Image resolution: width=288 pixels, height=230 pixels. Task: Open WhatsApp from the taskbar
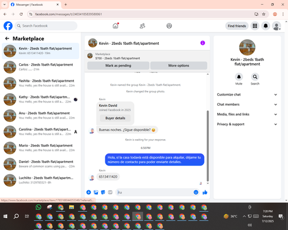(x=39, y=207)
